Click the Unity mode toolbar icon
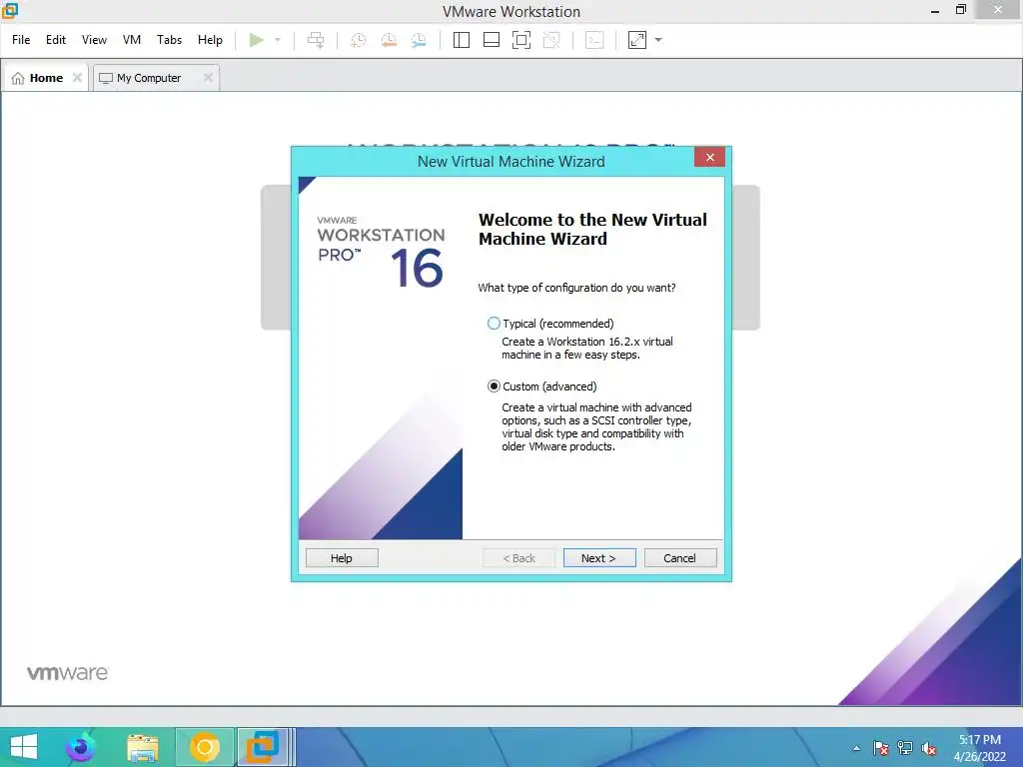Screen dimensions: 1023x767 (551, 40)
